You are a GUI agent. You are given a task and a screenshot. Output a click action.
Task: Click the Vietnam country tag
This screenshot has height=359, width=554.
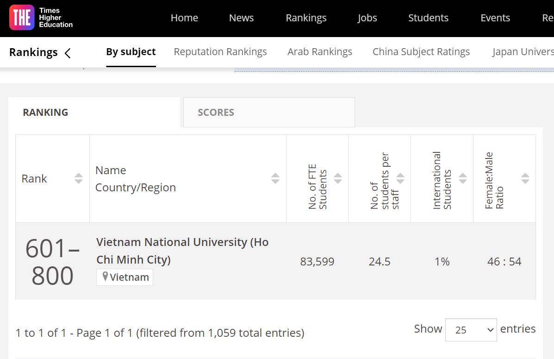click(124, 277)
